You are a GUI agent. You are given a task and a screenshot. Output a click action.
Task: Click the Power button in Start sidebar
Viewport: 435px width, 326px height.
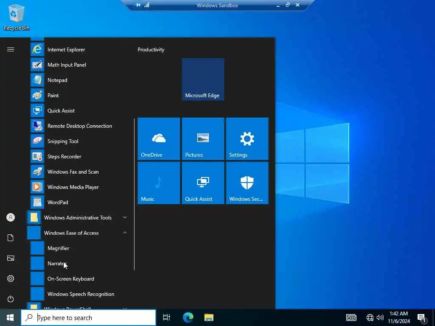point(11,299)
